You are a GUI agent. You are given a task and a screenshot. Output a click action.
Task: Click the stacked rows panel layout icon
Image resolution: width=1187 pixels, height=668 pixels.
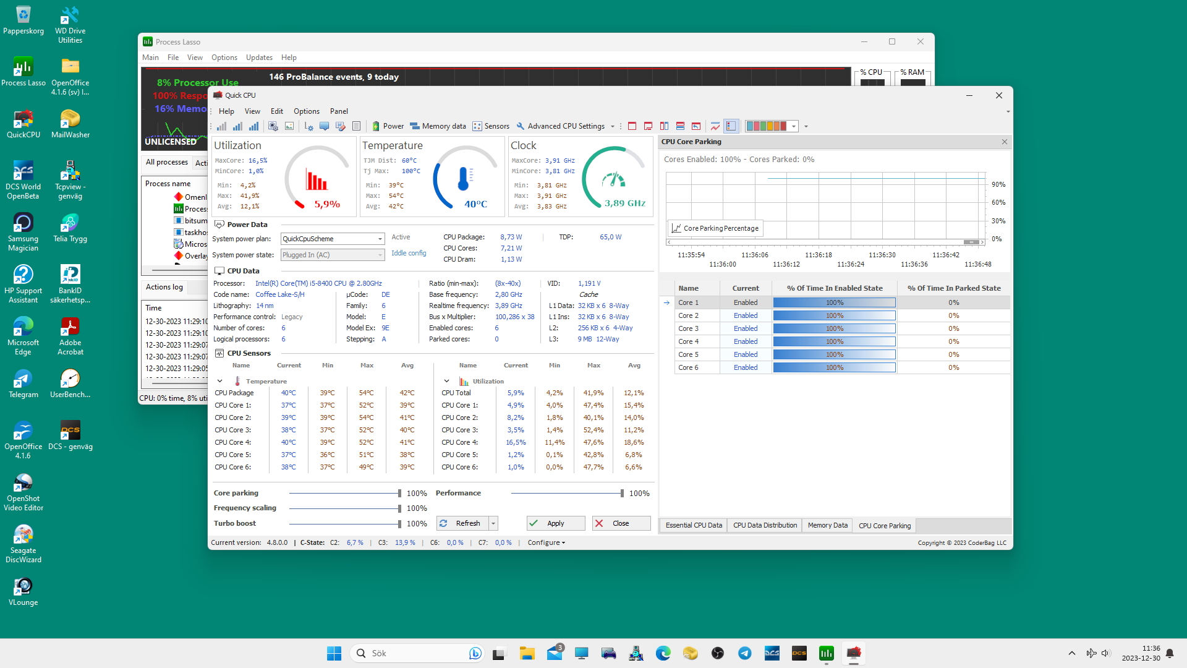pos(680,126)
